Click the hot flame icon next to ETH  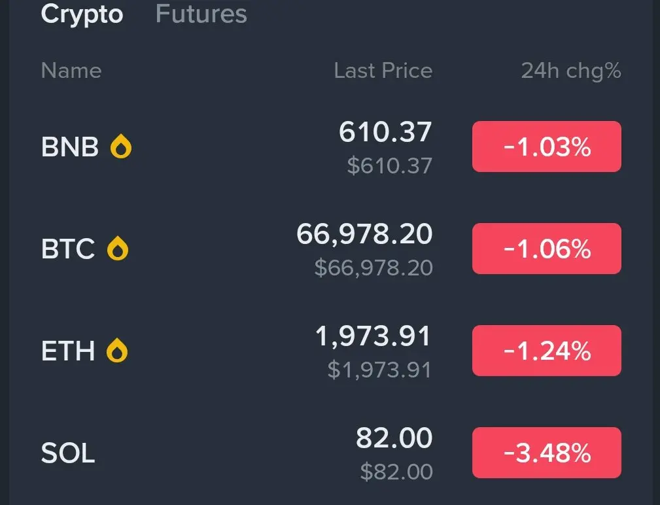118,351
